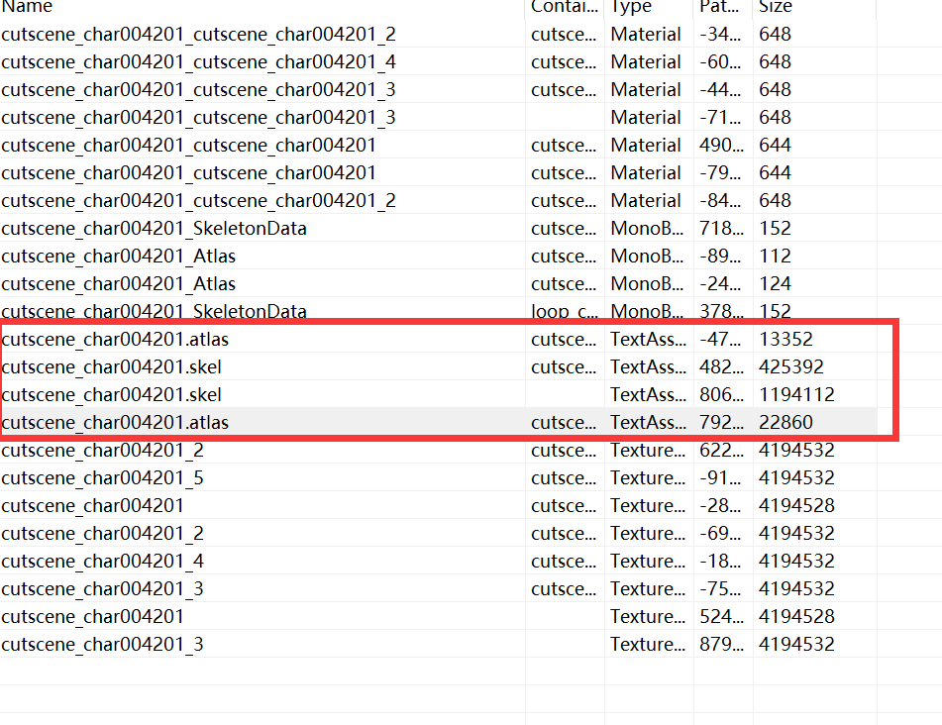Select the .skel file sized 425392
The width and height of the screenshot is (942, 725).
pos(111,366)
